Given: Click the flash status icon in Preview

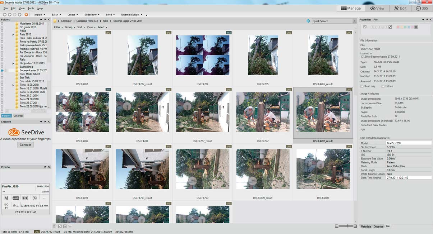Looking at the screenshot, I should (34, 198).
